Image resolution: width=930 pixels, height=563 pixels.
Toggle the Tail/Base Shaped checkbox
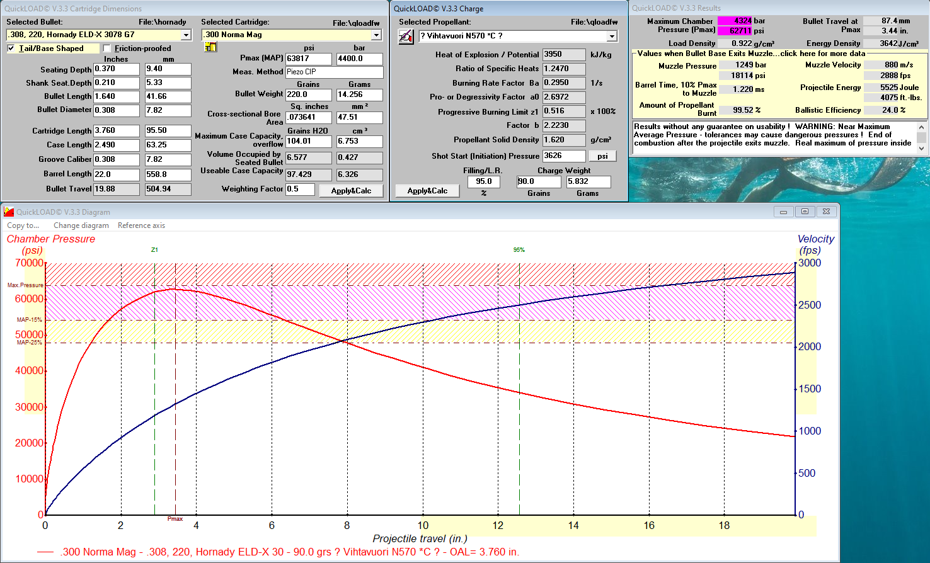pyautogui.click(x=11, y=48)
